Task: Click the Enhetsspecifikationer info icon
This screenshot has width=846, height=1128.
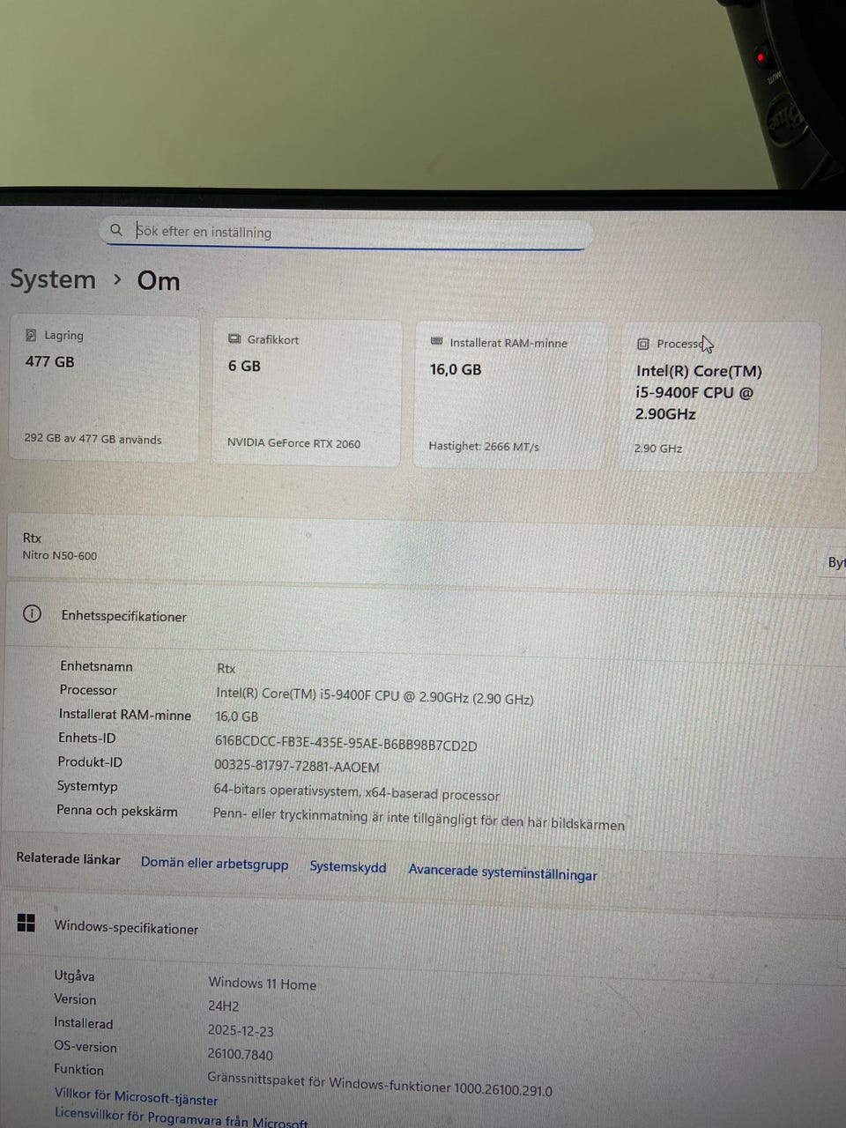Action: pos(32,614)
